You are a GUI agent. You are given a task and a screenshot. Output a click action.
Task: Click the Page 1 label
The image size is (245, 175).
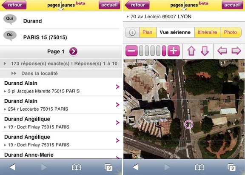pyautogui.click(x=56, y=52)
